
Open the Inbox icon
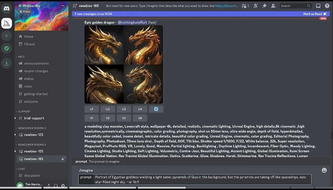click(x=318, y=6)
